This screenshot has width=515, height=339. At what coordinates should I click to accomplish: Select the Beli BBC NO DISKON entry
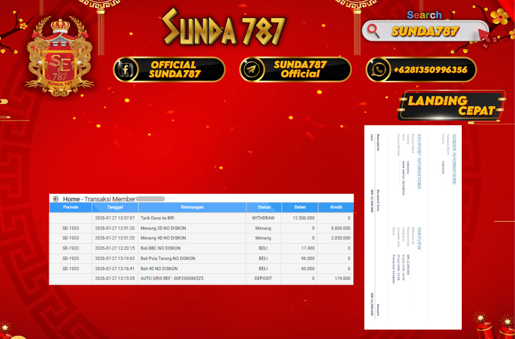[x=160, y=248]
